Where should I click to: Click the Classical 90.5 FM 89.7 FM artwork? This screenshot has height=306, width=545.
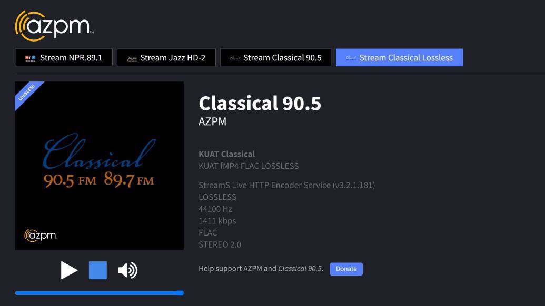[x=99, y=166]
